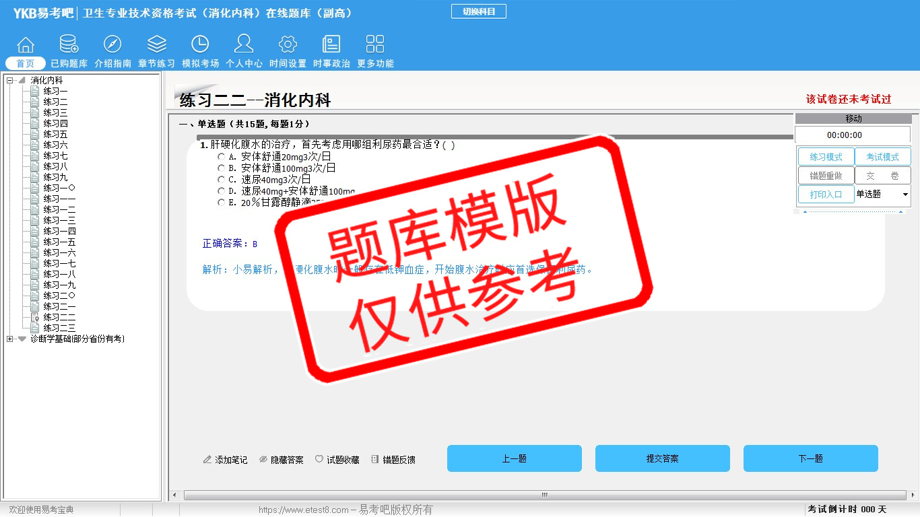
Task: Open 更多功能 grid icon
Action: [375, 45]
